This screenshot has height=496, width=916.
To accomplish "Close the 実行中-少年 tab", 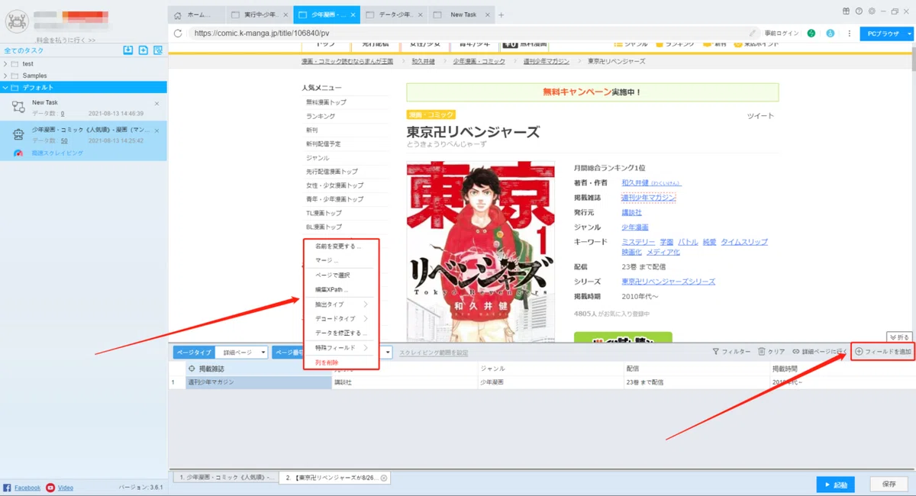I will 285,15.
